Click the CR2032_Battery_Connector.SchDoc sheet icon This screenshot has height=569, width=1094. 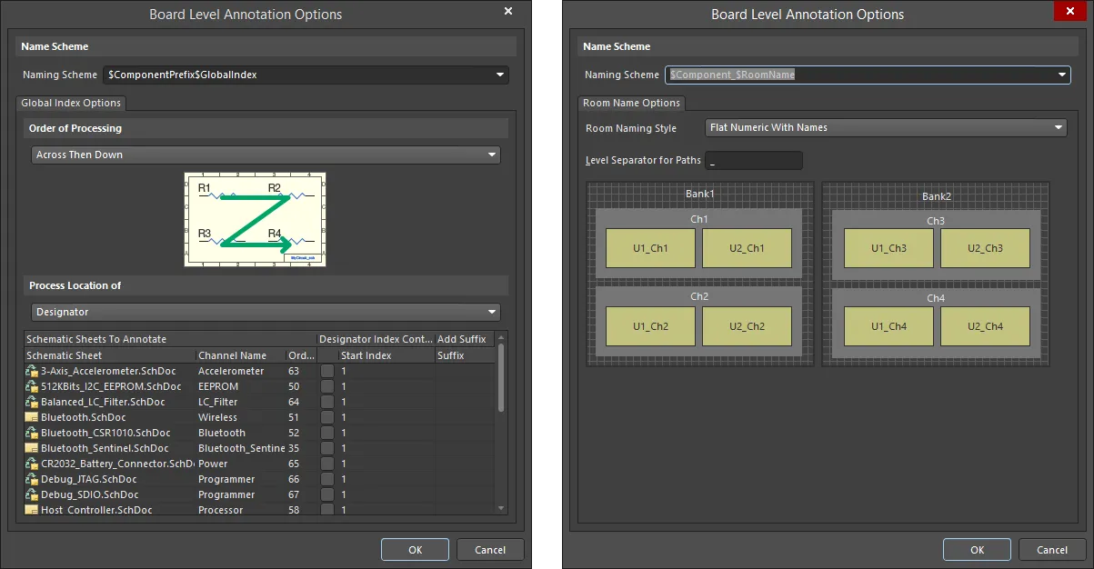point(31,464)
